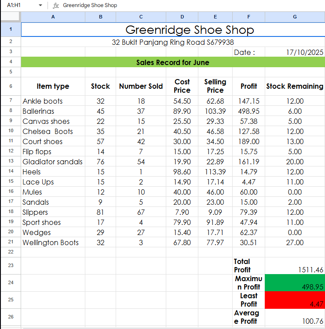Select column A header

click(53, 17)
